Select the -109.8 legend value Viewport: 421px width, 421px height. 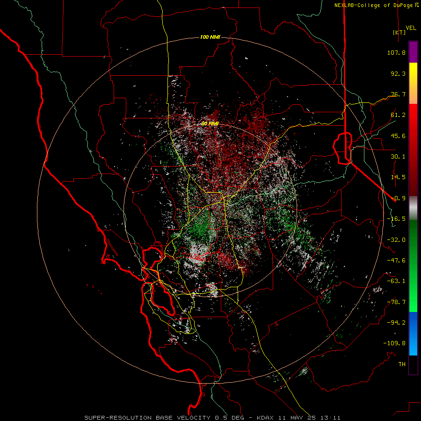394,343
